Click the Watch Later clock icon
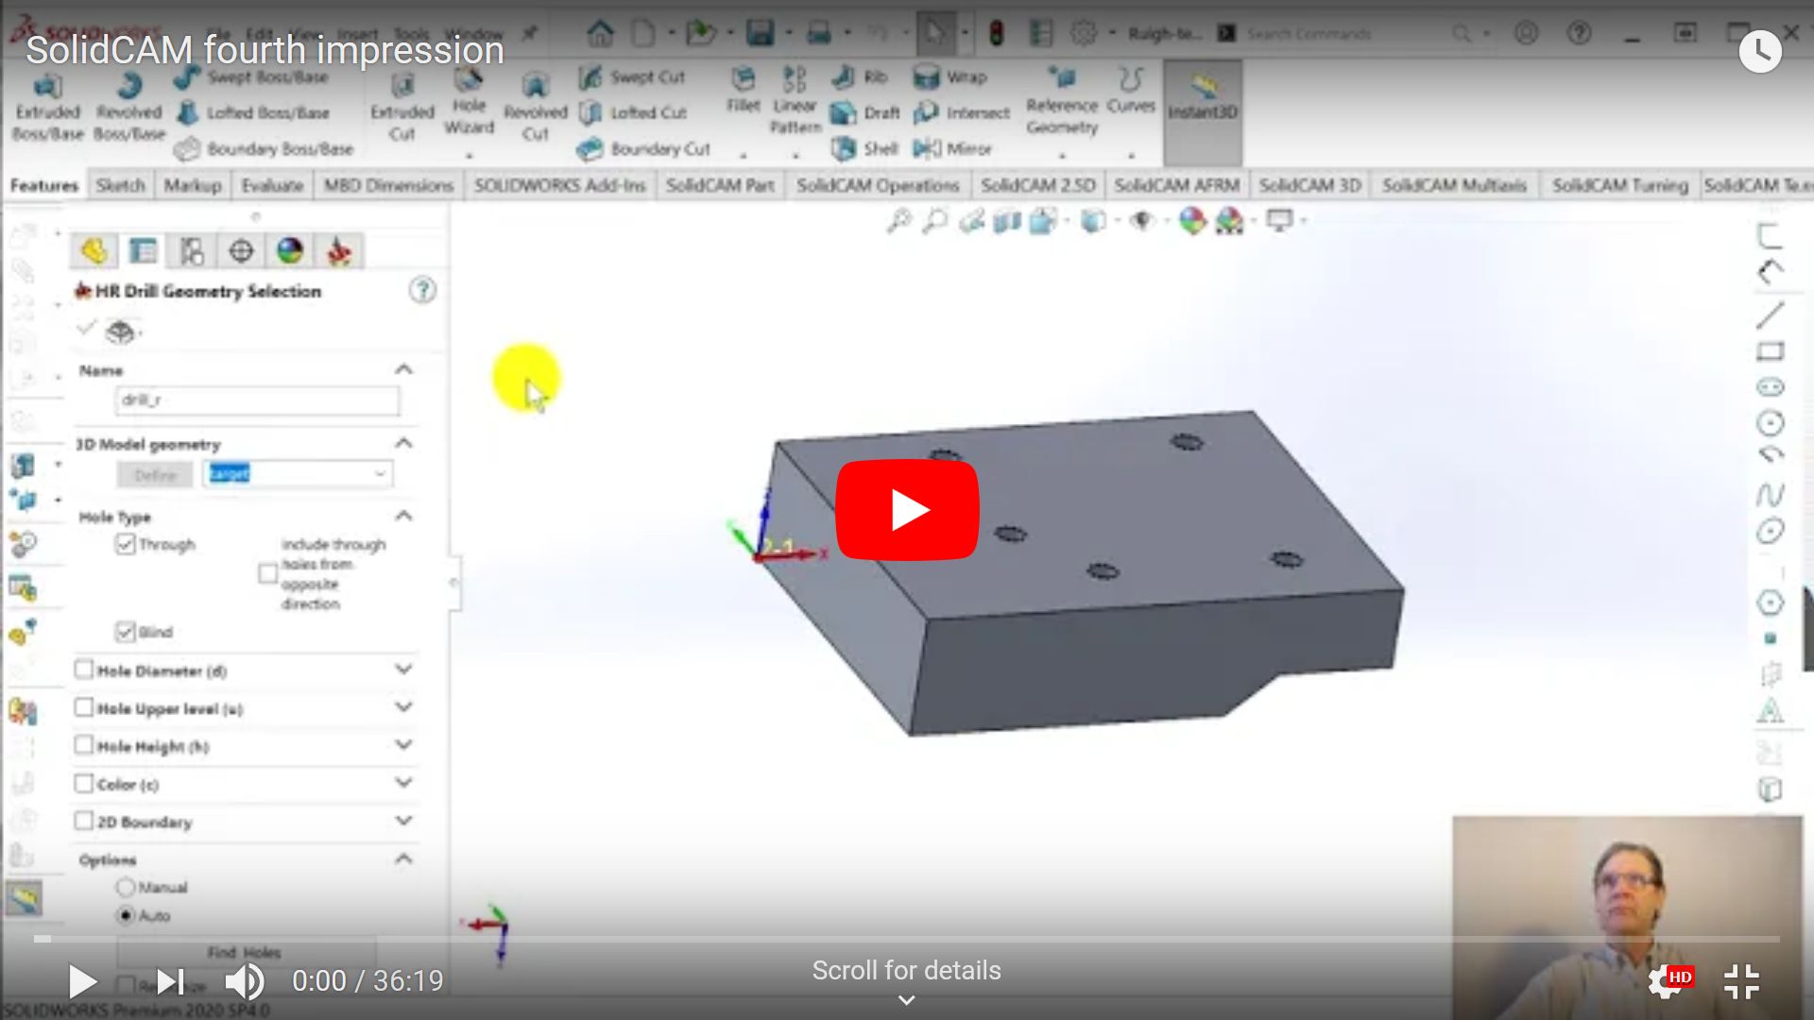The height and width of the screenshot is (1020, 1814). point(1759,50)
